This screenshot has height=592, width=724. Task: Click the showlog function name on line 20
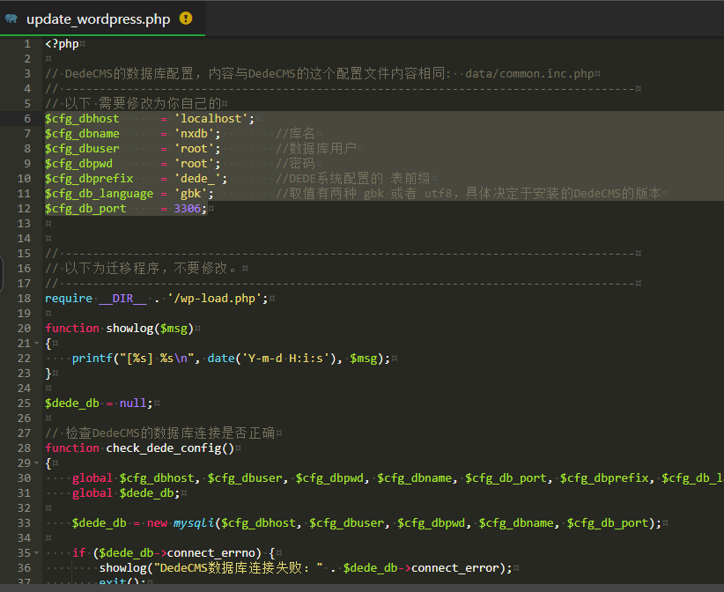tap(129, 329)
